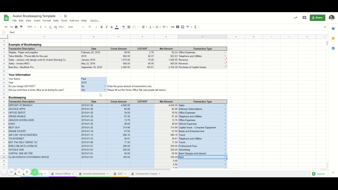338x190 pixels.
Task: Click the 586.16 gross amount cell
Action: [119, 135]
